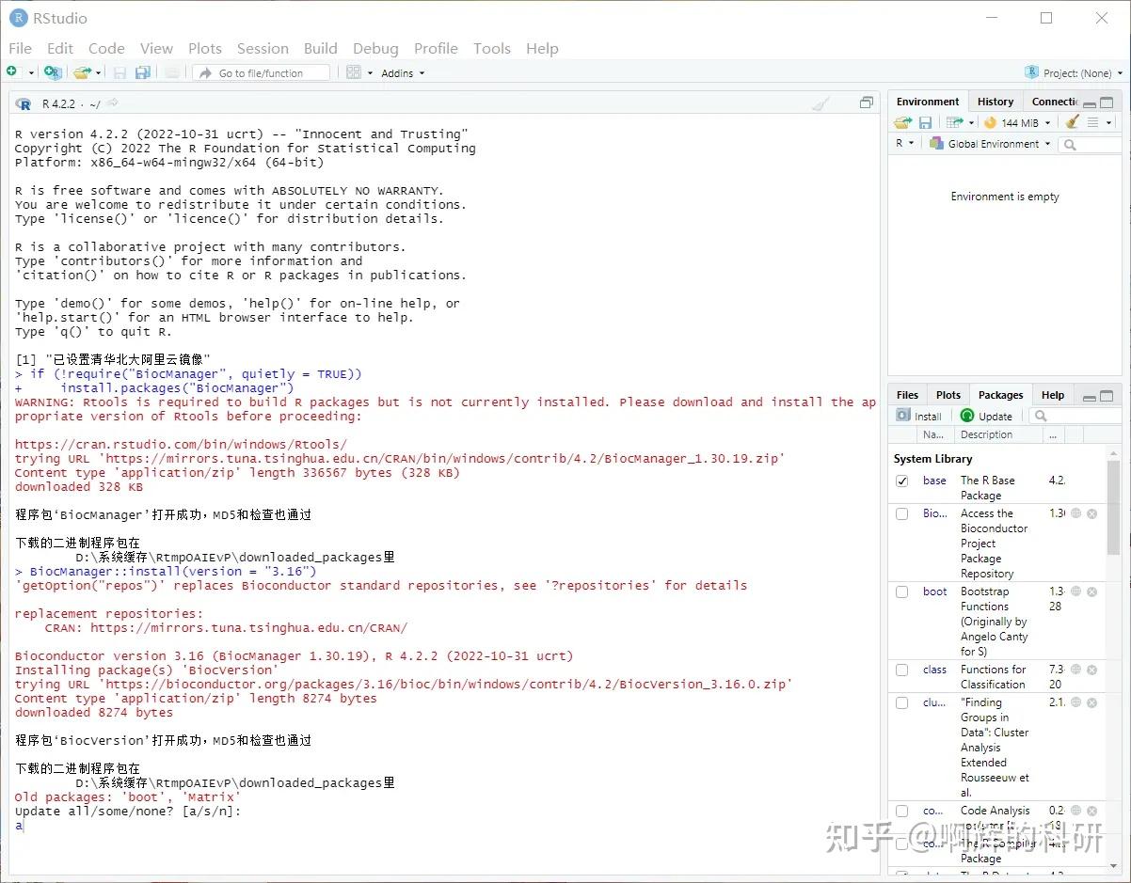
Task: Open the Tools menu
Action: coord(492,48)
